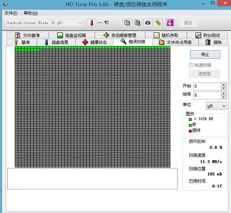Viewport: 231px width, 213px height.
Task: Increase the 开始 value with up arrow
Action: click(223, 85)
